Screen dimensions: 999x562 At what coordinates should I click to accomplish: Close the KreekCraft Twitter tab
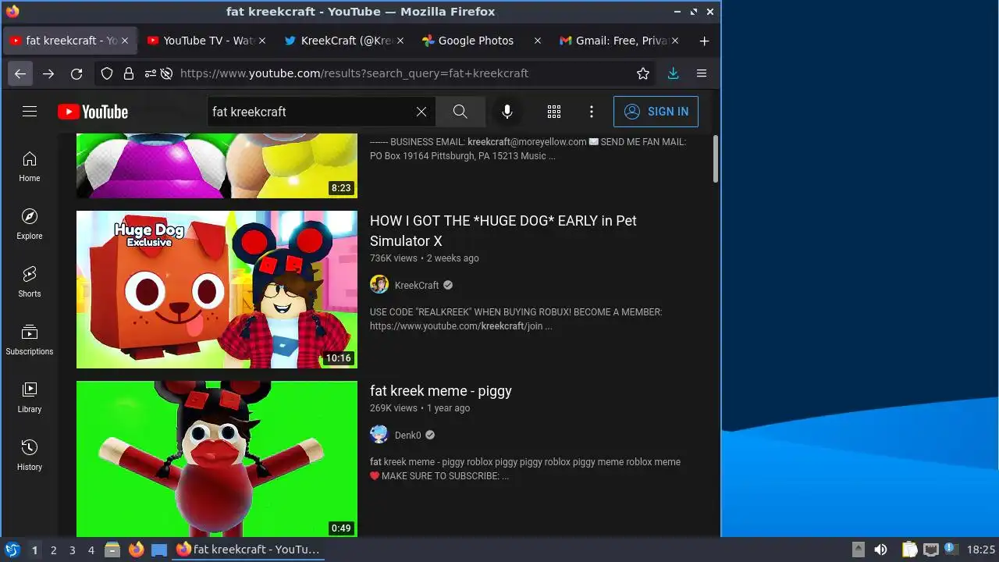400,41
